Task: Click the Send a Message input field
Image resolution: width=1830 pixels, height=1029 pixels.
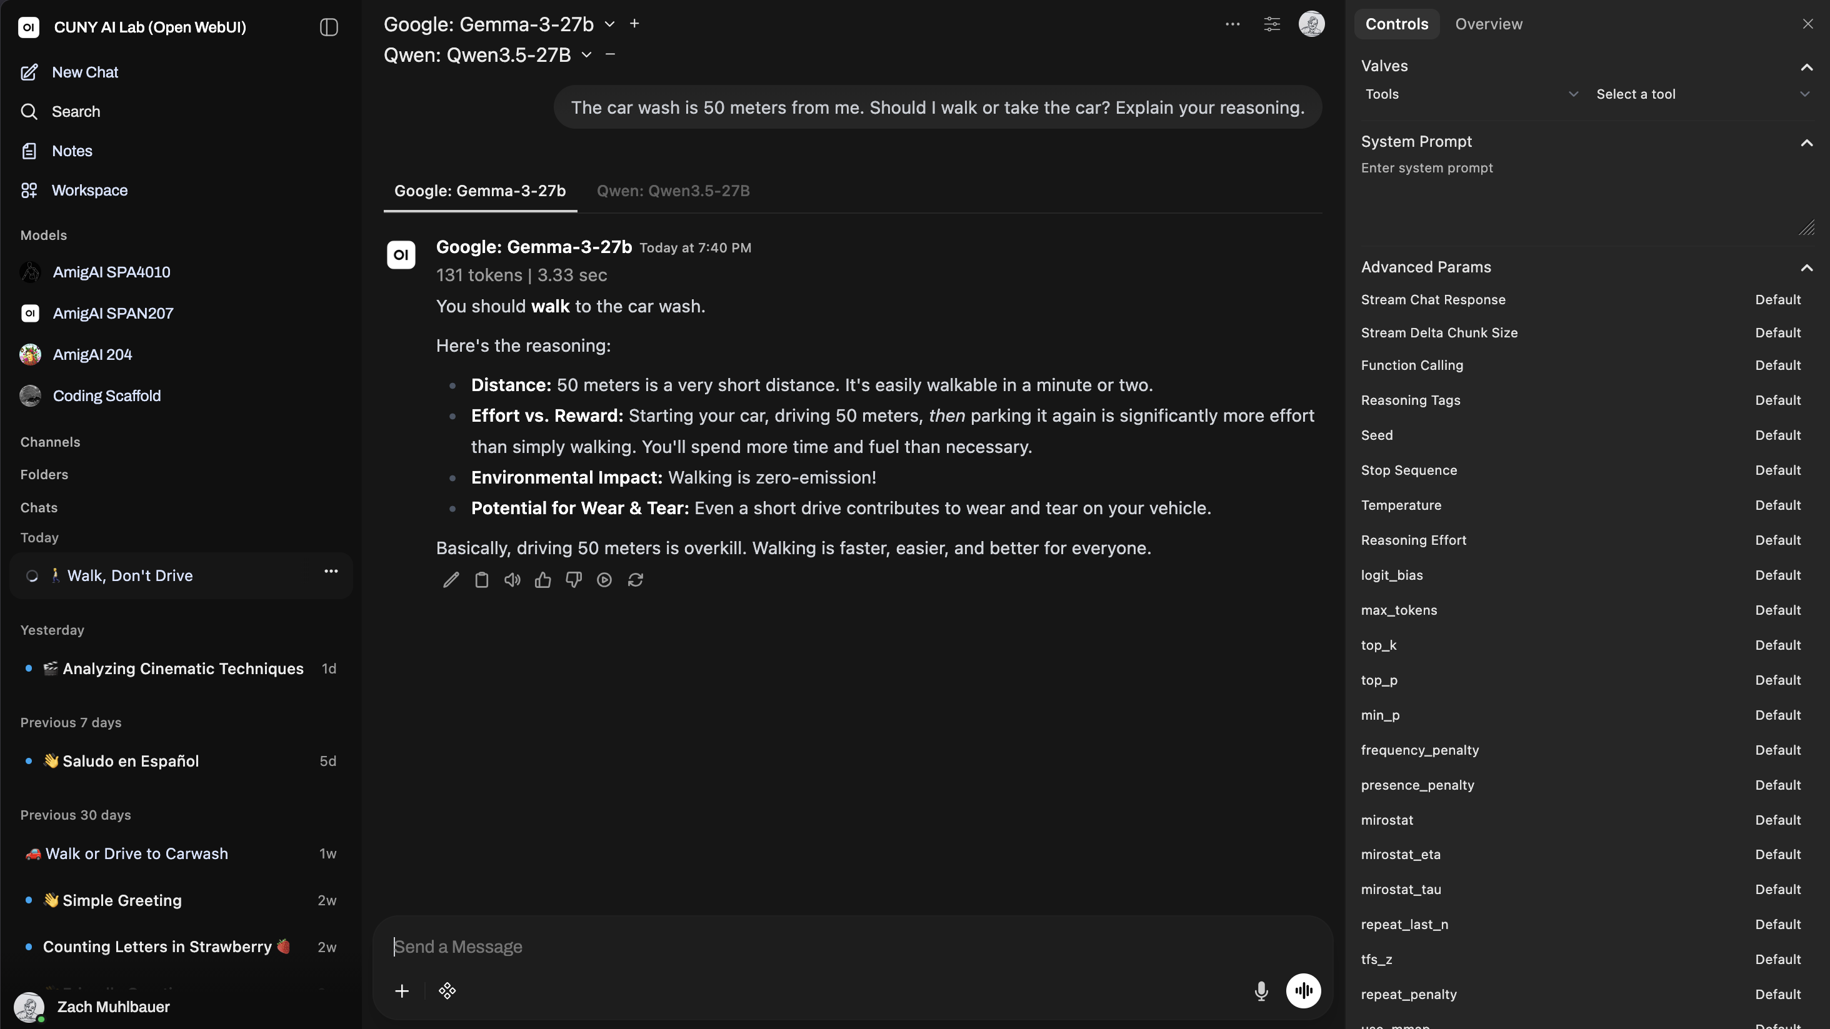Action: [852, 947]
